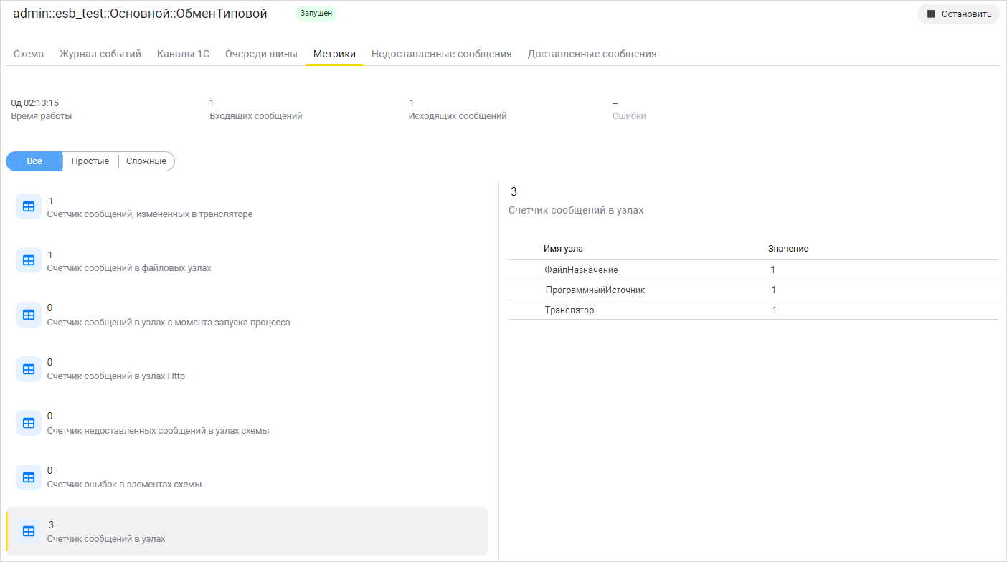The image size is (1007, 562).
Task: Click table icon for Http nodes counter
Action: click(29, 369)
